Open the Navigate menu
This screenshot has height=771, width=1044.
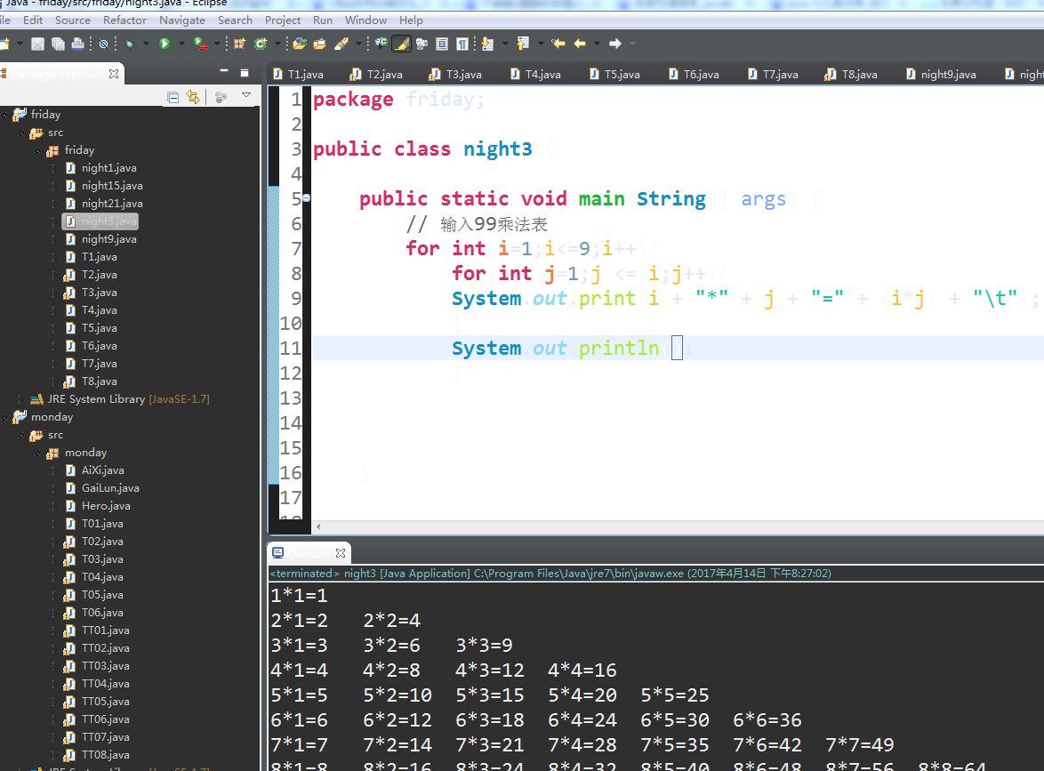(x=181, y=20)
